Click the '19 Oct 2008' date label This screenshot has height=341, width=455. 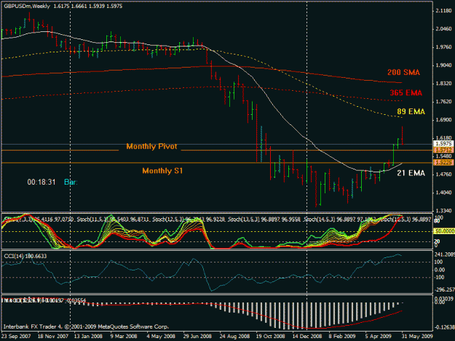coord(270,336)
